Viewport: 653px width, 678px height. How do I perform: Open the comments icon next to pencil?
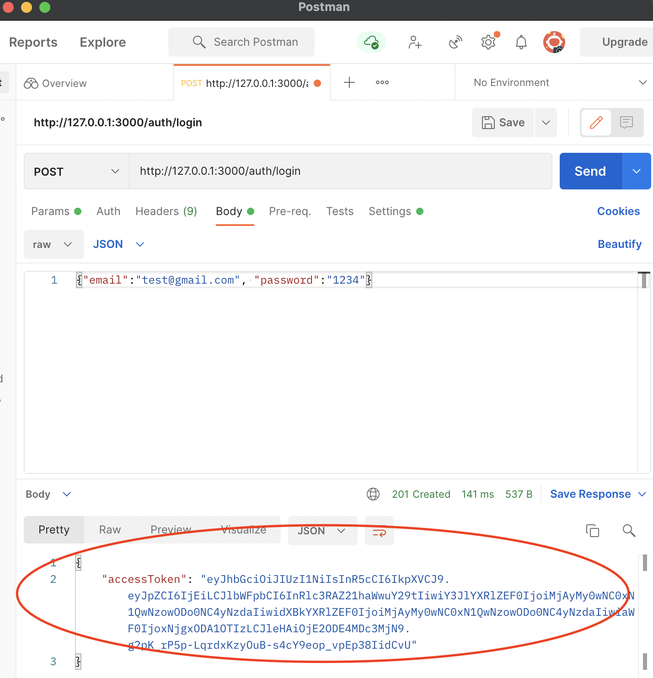pyautogui.click(x=626, y=123)
